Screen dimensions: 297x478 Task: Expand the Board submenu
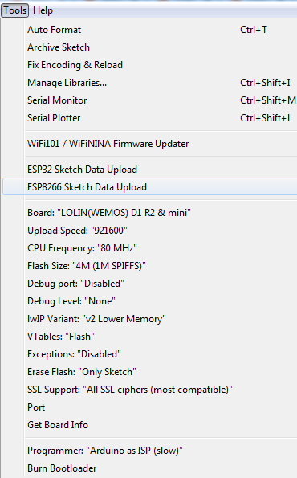point(149,212)
